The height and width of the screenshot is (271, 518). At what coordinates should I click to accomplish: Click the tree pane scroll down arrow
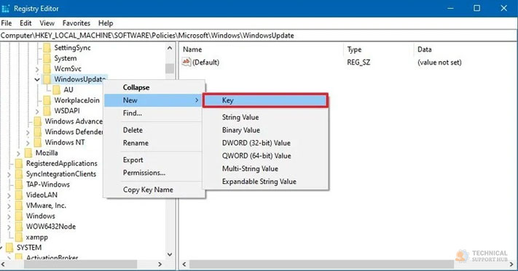pos(170,254)
